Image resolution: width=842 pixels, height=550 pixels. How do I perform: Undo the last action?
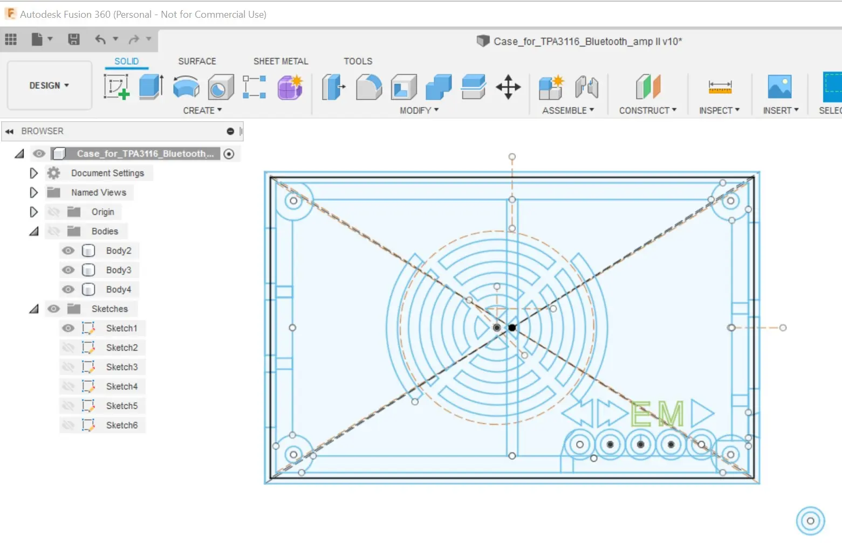coord(100,39)
